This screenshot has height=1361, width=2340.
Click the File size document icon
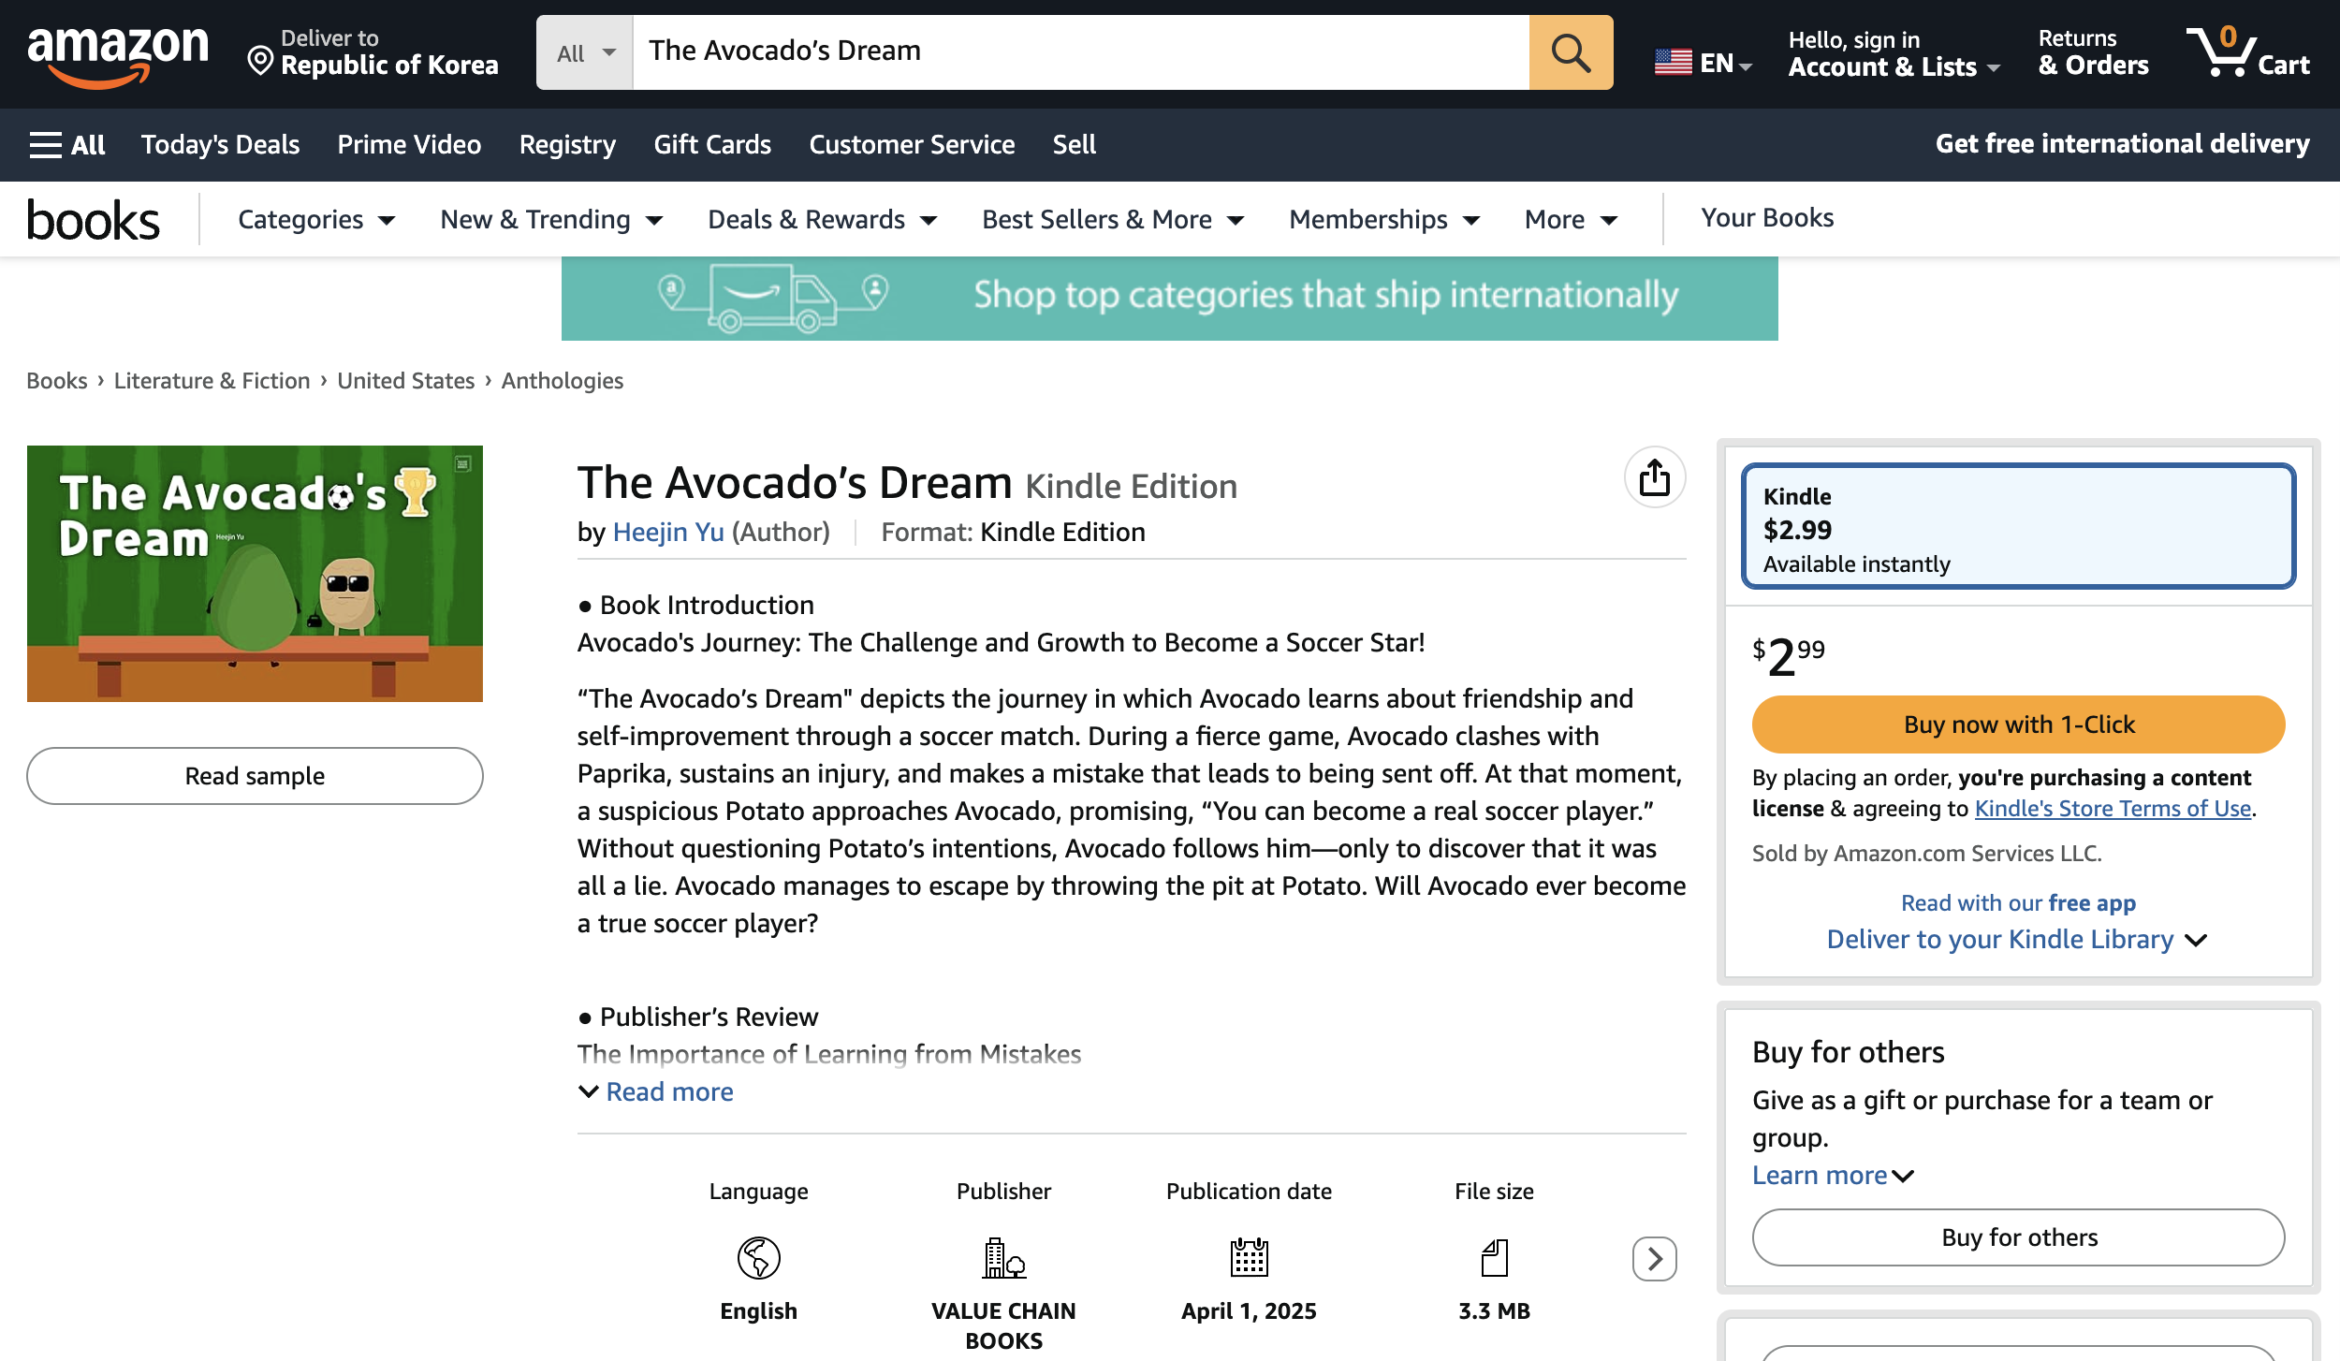1494,1257
